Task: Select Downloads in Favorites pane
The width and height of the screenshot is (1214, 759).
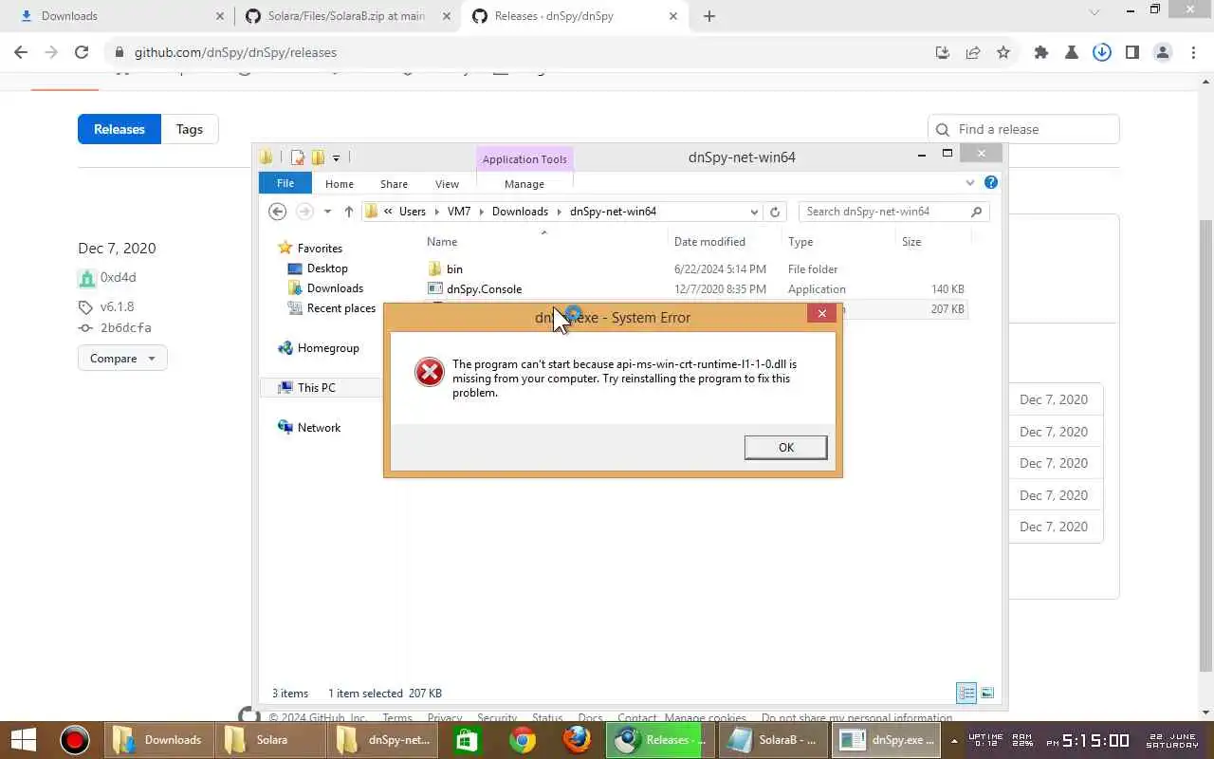Action: pyautogui.click(x=335, y=288)
